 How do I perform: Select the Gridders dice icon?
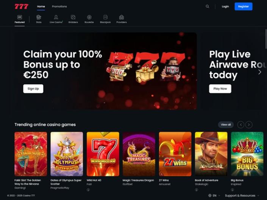[x=73, y=17]
